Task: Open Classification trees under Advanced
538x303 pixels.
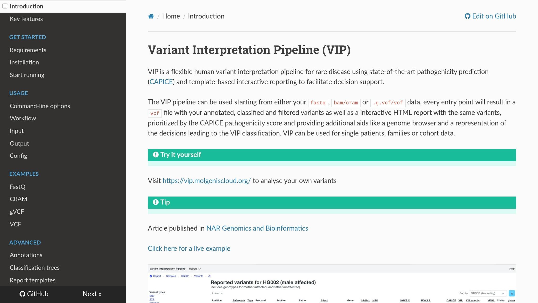Action: coord(35,267)
